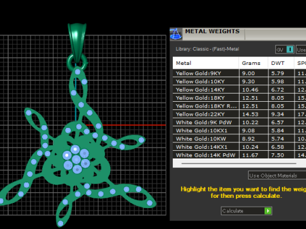Select Yellow Gold:14KY row
Viewport: 306px width, 229px height.
point(239,90)
